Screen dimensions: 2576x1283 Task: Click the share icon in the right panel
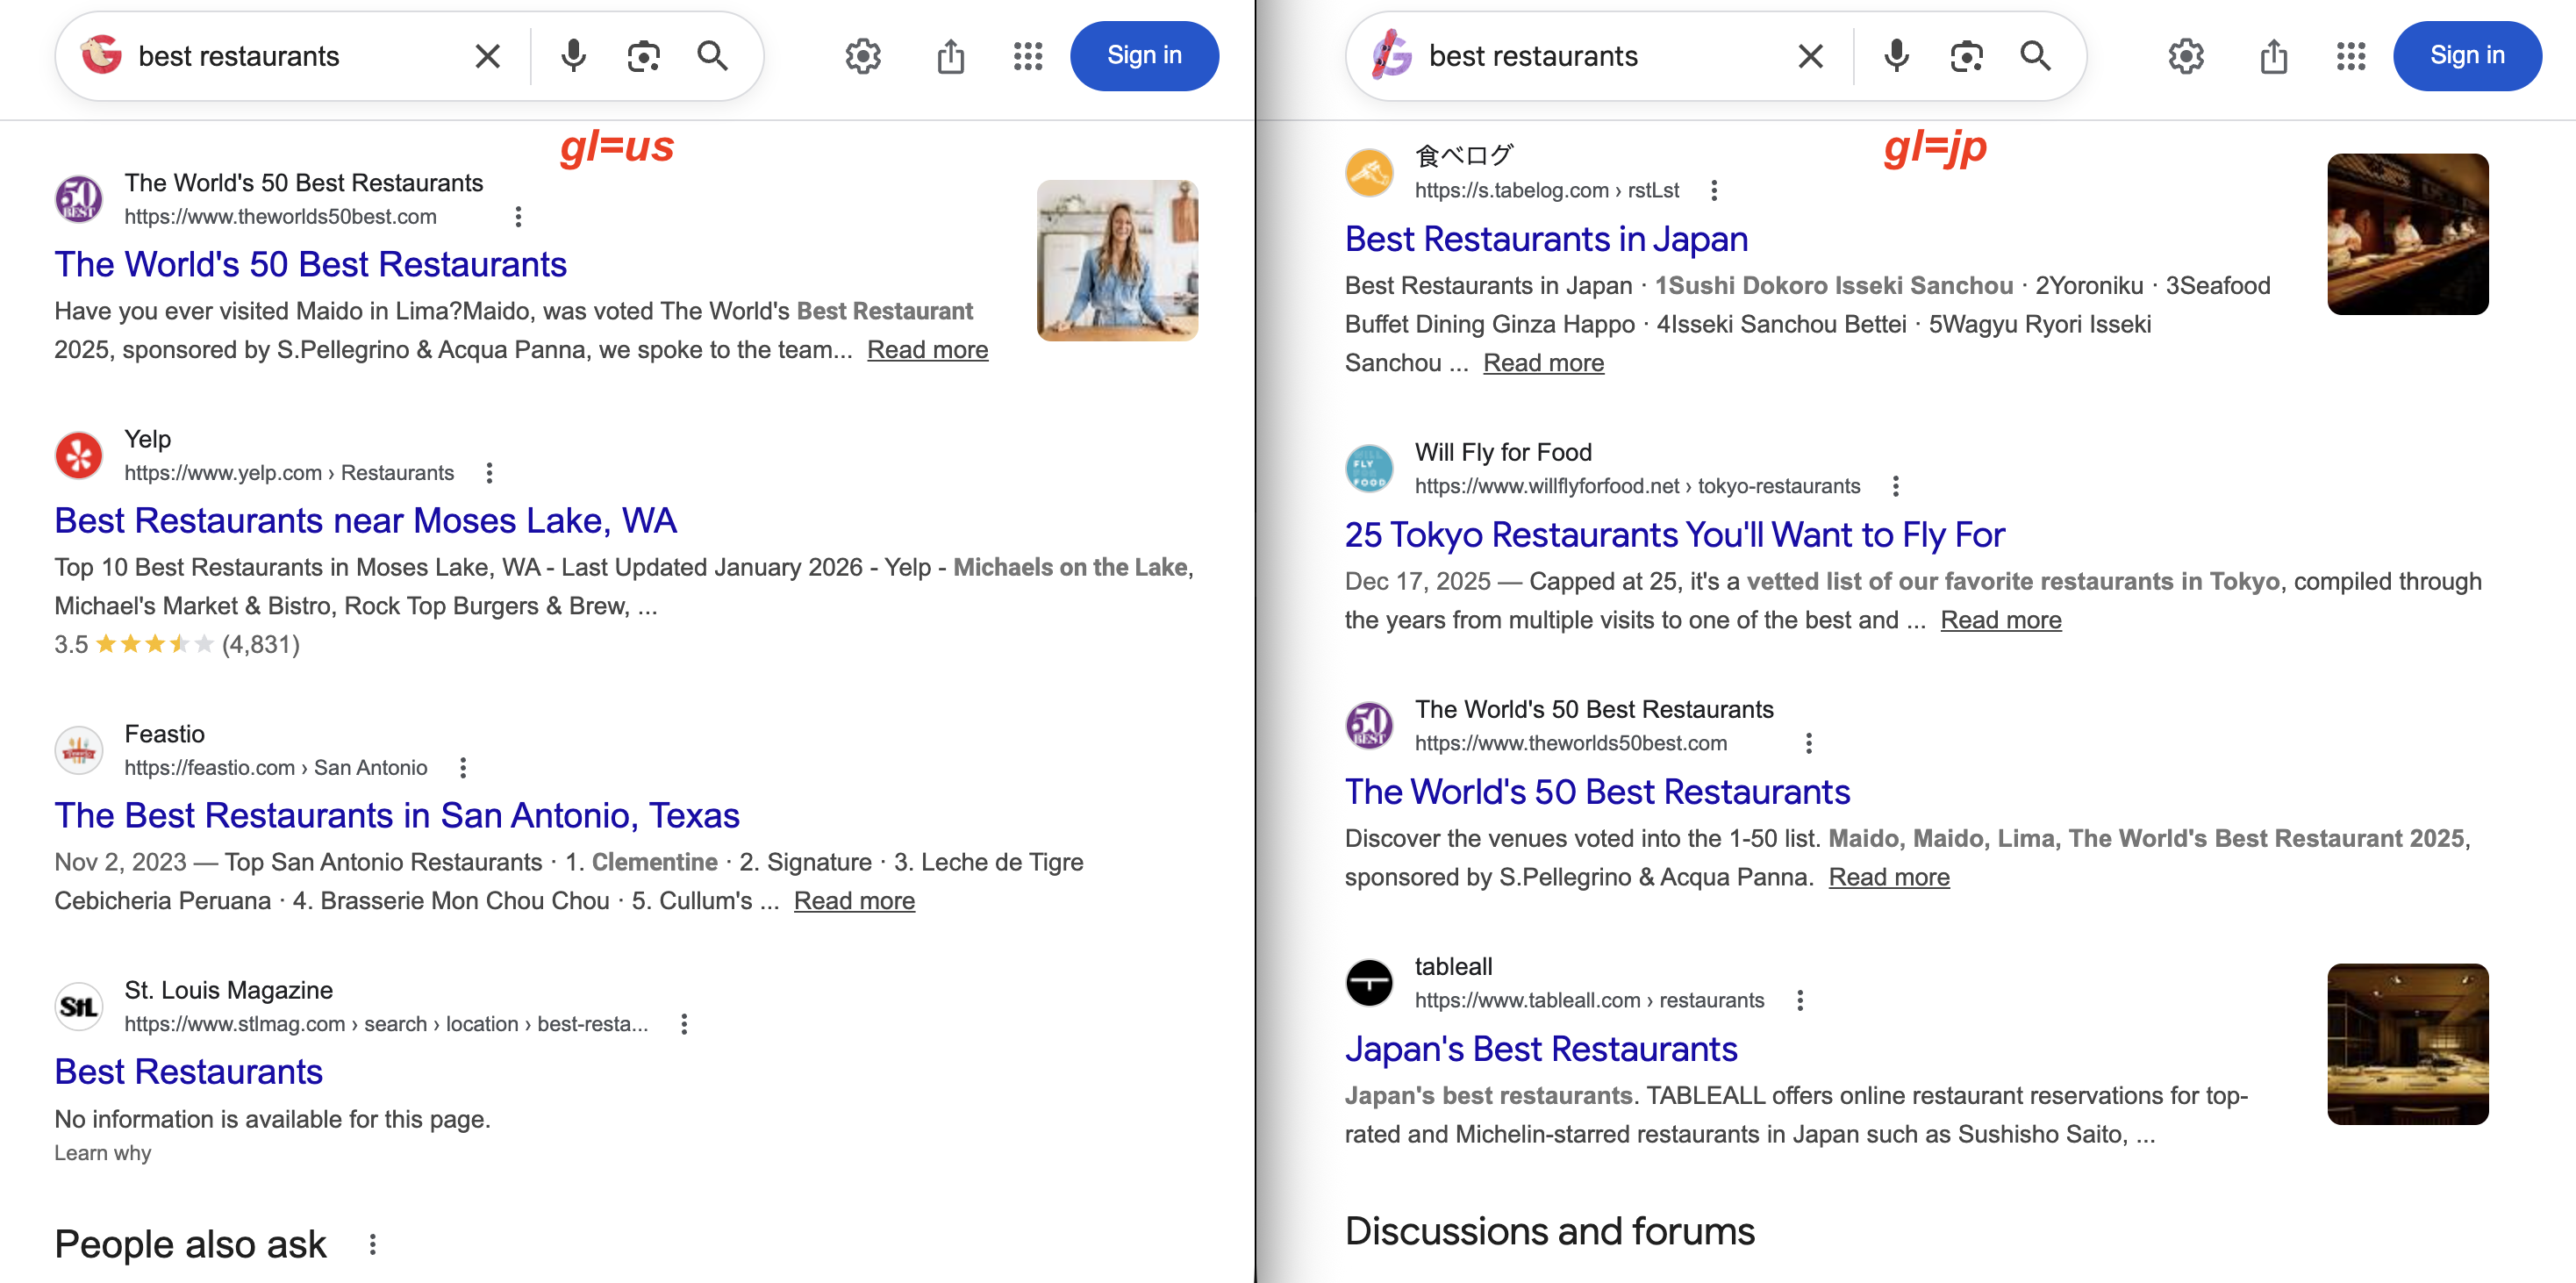(x=2275, y=56)
